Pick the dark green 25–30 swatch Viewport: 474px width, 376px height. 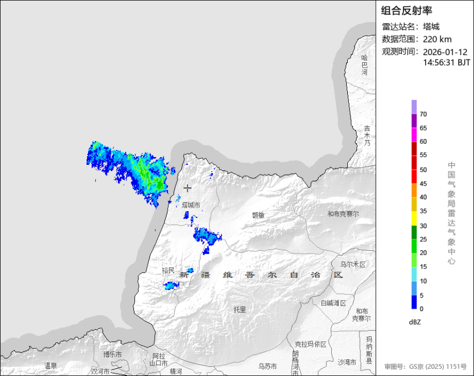(x=414, y=232)
